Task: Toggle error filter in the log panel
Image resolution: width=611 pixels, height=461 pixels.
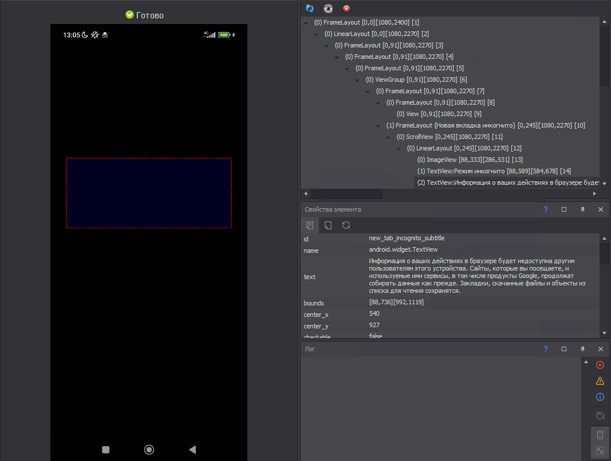Action: coord(600,365)
